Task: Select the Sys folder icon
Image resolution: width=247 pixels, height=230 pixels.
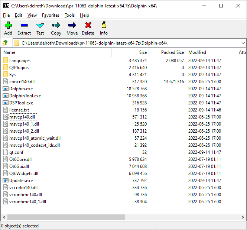Action: tap(6, 75)
